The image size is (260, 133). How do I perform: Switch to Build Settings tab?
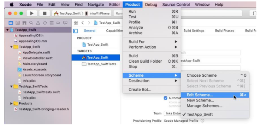(194, 31)
